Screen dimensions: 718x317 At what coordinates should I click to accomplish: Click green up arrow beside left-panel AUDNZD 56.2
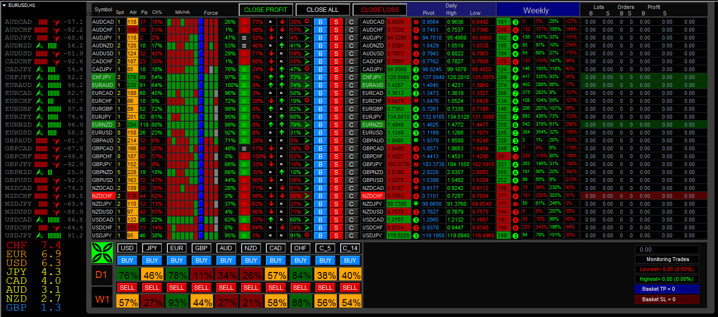coord(41,45)
